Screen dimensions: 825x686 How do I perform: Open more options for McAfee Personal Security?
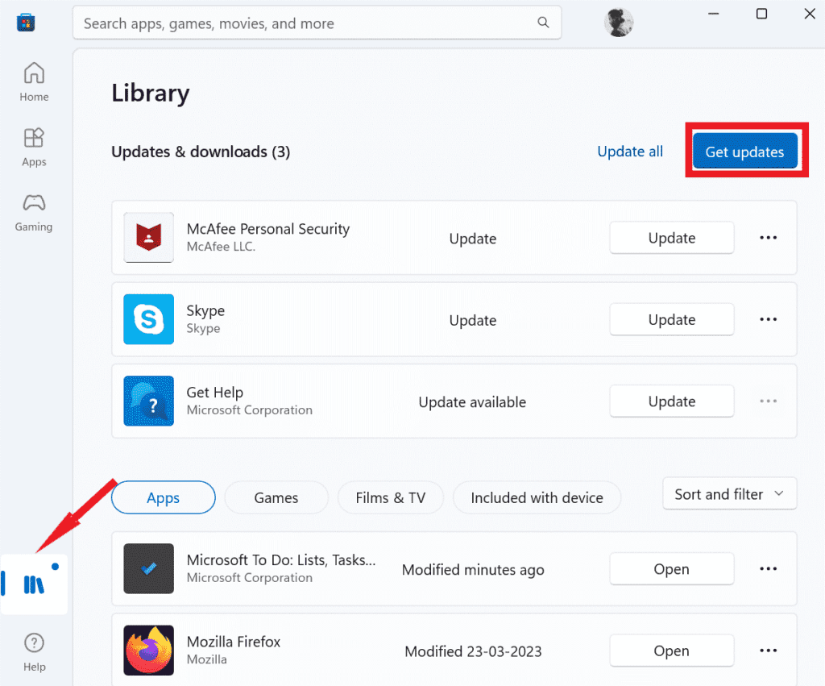point(768,238)
